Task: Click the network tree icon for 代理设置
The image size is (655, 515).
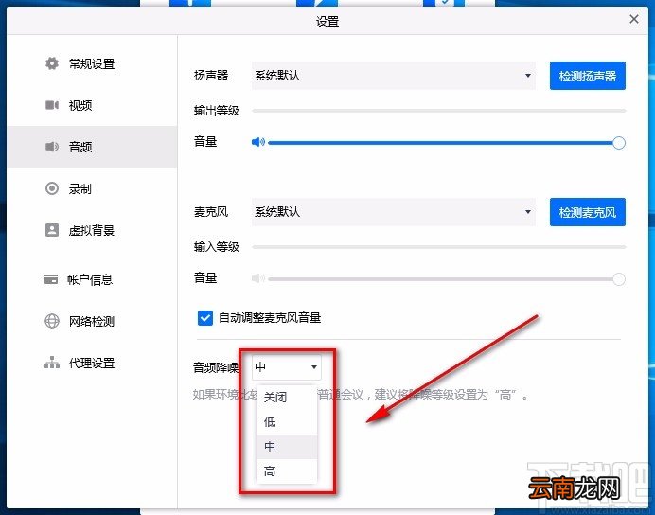Action: tap(52, 363)
